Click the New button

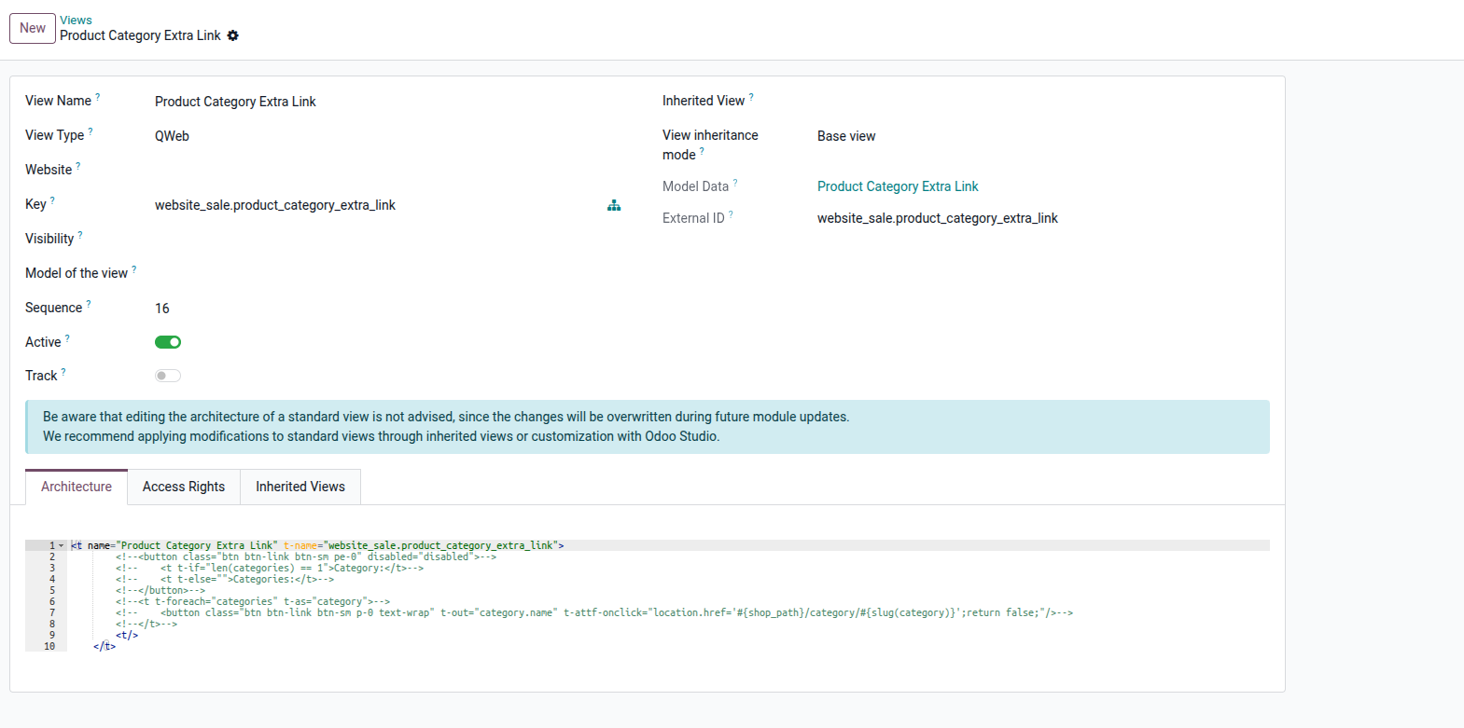(33, 28)
